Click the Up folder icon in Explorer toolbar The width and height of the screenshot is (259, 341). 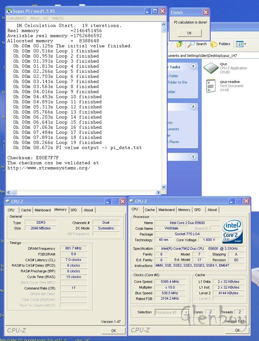(x=180, y=44)
